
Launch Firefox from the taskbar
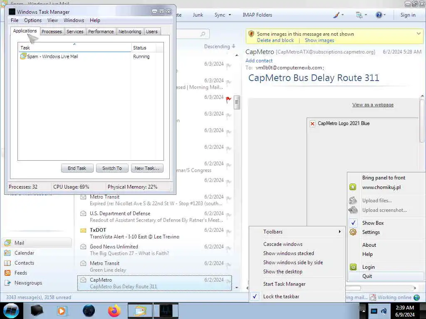tap(114, 311)
